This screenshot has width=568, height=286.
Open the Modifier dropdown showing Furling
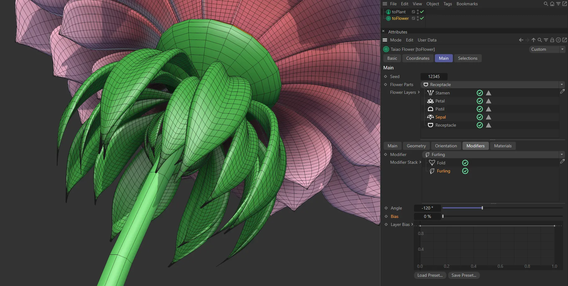pyautogui.click(x=561, y=154)
